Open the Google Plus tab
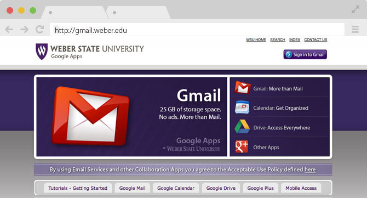 pyautogui.click(x=260, y=188)
